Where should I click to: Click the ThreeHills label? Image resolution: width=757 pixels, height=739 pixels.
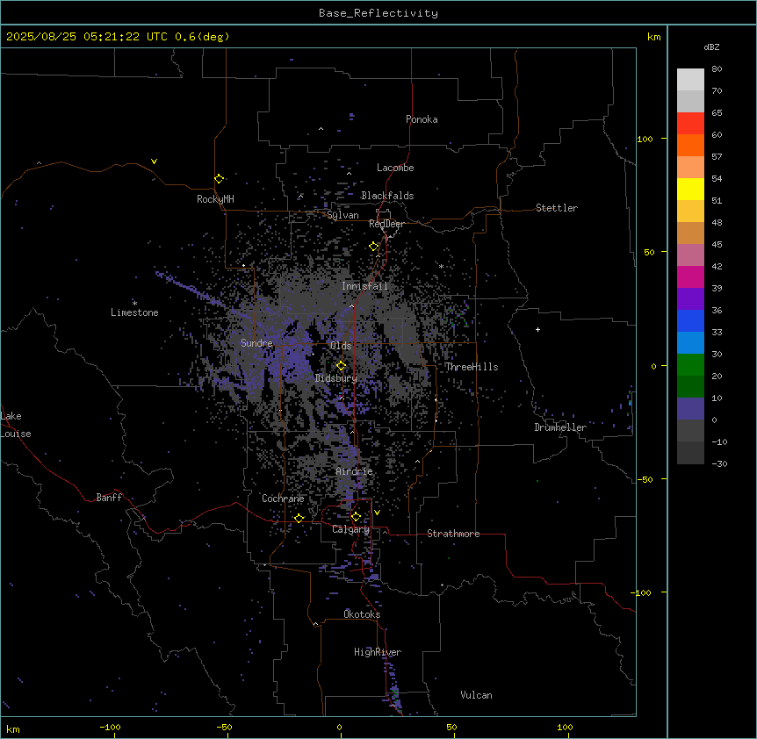[472, 367]
